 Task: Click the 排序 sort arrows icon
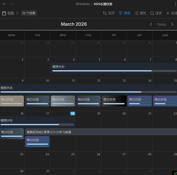click(105, 13)
